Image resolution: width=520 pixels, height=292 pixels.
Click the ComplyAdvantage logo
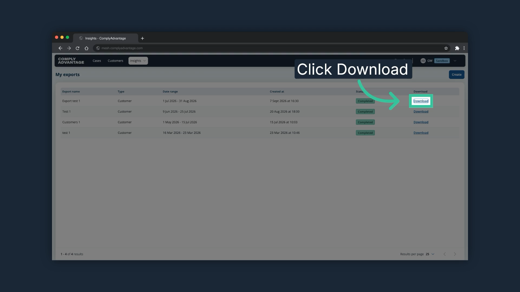pyautogui.click(x=71, y=61)
